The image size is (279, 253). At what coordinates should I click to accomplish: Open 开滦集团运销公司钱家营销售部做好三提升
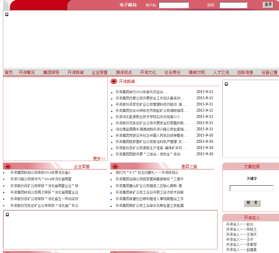(x=150, y=179)
